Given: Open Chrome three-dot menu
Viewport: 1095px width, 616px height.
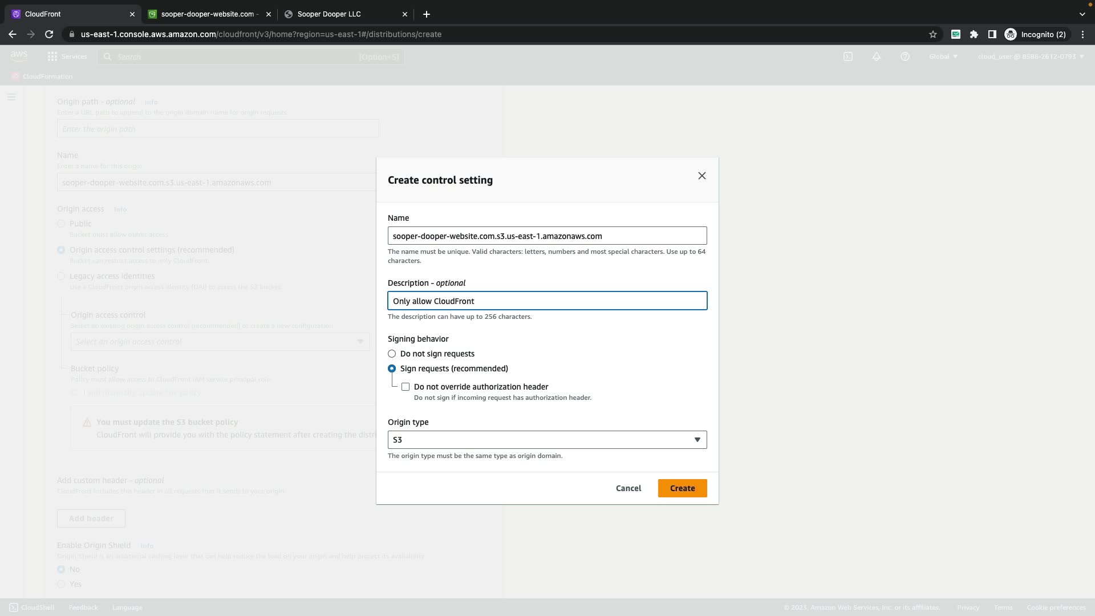Looking at the screenshot, I should click(x=1082, y=34).
